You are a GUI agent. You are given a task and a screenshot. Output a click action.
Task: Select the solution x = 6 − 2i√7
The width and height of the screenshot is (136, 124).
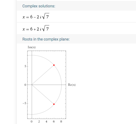(x=36, y=16)
